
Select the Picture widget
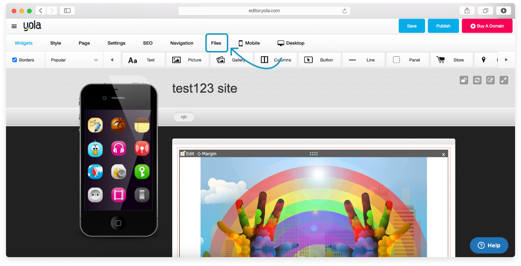(x=188, y=60)
